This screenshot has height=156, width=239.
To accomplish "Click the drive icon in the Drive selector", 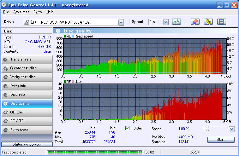I will [27, 22].
